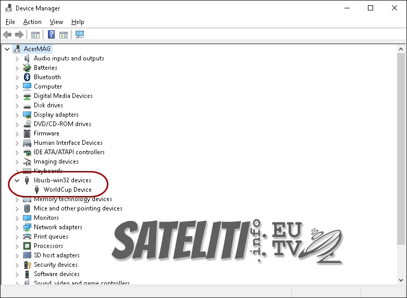Expand the Display adapters node arrow
This screenshot has height=298, width=407.
point(17,115)
